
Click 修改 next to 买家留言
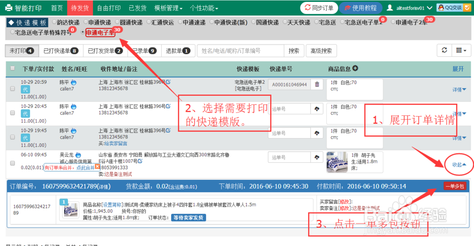point(345,202)
